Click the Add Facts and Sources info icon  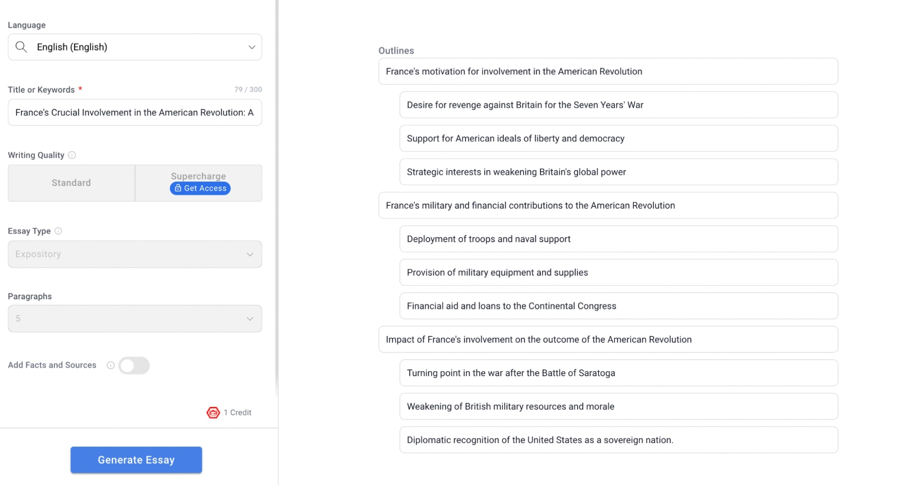click(110, 365)
